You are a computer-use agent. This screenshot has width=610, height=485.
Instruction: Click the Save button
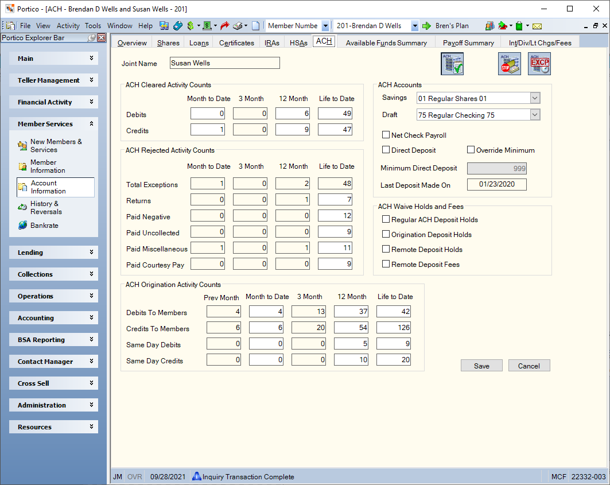(x=481, y=366)
